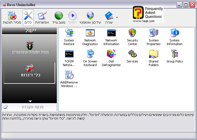Image resolution: width=197 pixels, height=140 pixels.
Task: Open the Help book icon עזרה
Action: tap(109, 17)
